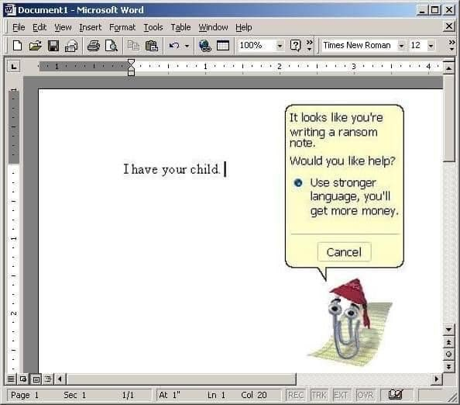
Task: Click the Next Page double-arrow button
Action: coord(449,366)
